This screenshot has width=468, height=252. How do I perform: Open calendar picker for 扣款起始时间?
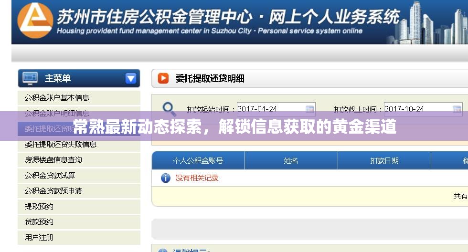click(310, 109)
